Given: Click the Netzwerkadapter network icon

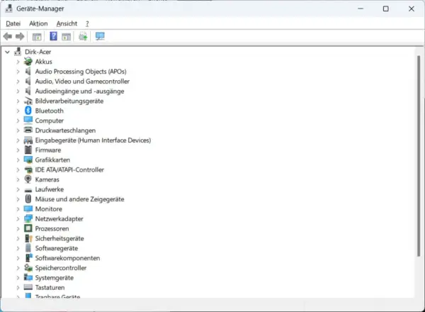Looking at the screenshot, I should tap(28, 218).
